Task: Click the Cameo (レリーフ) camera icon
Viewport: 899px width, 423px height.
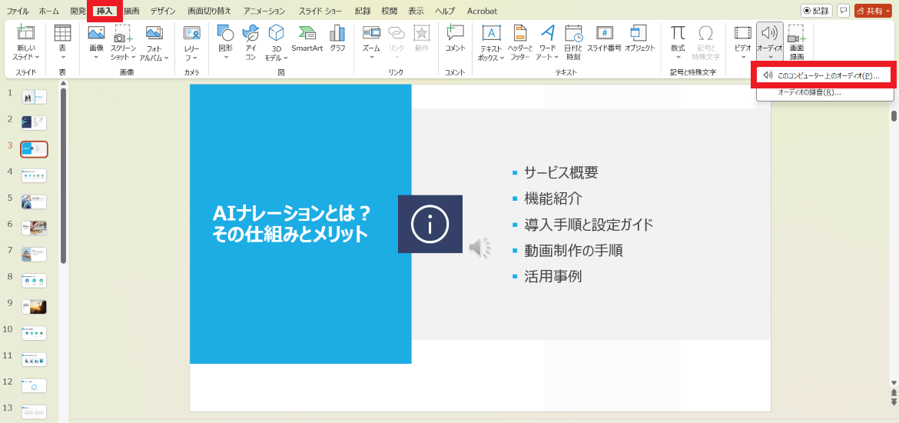Action: (x=191, y=33)
